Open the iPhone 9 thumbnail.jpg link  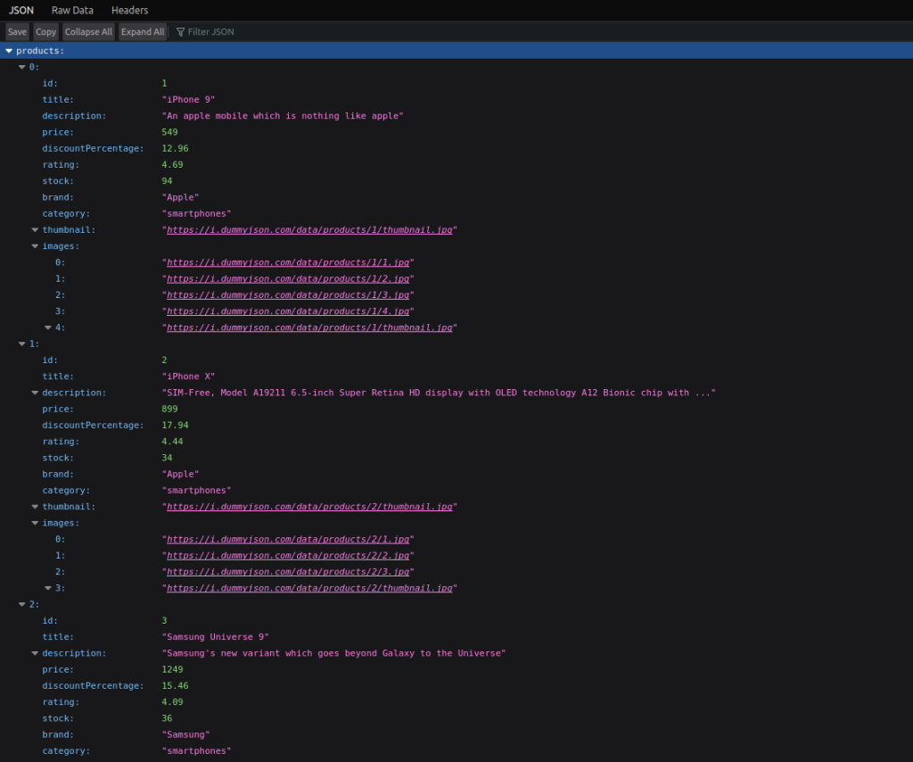click(x=308, y=229)
